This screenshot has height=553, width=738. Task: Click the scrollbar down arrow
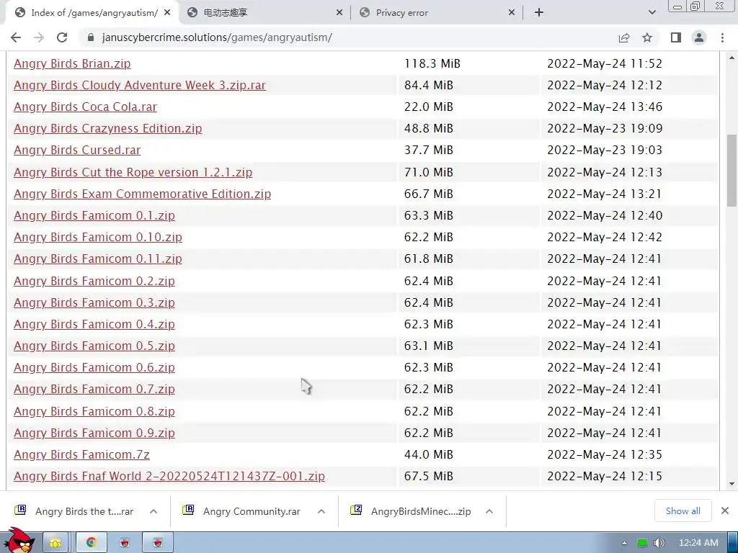tap(732, 483)
